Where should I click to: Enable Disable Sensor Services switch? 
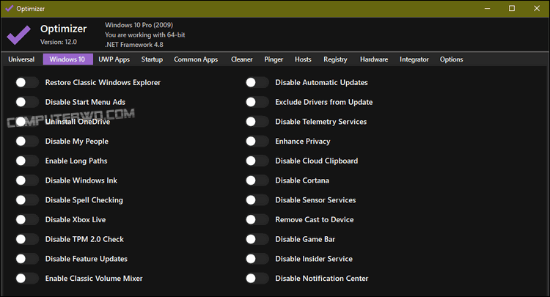coord(257,200)
